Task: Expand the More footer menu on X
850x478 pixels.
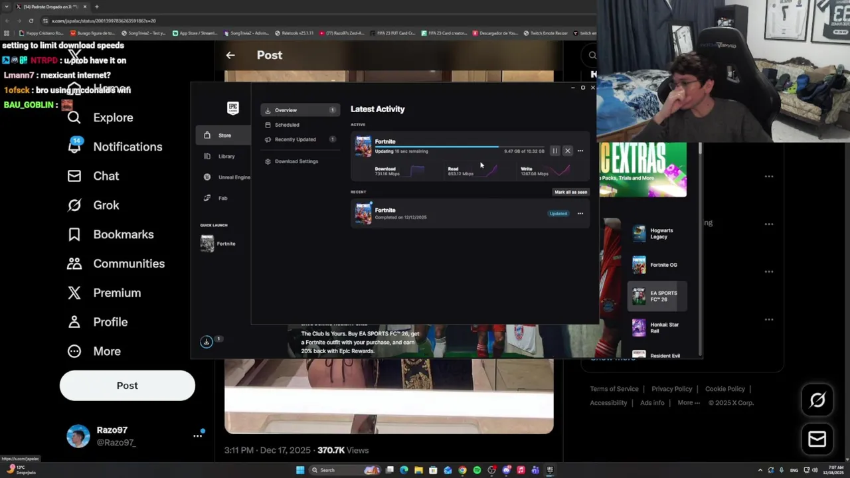Action: coord(689,403)
